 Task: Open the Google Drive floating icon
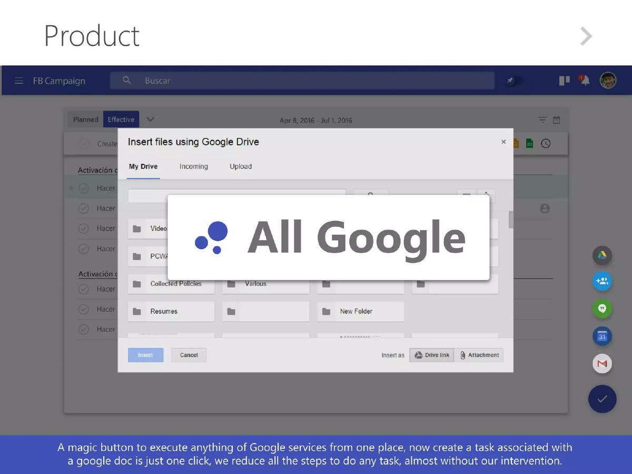(x=602, y=255)
